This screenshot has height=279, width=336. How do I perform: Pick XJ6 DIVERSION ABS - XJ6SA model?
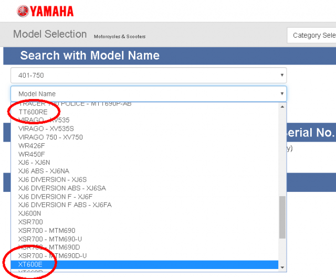pos(145,188)
